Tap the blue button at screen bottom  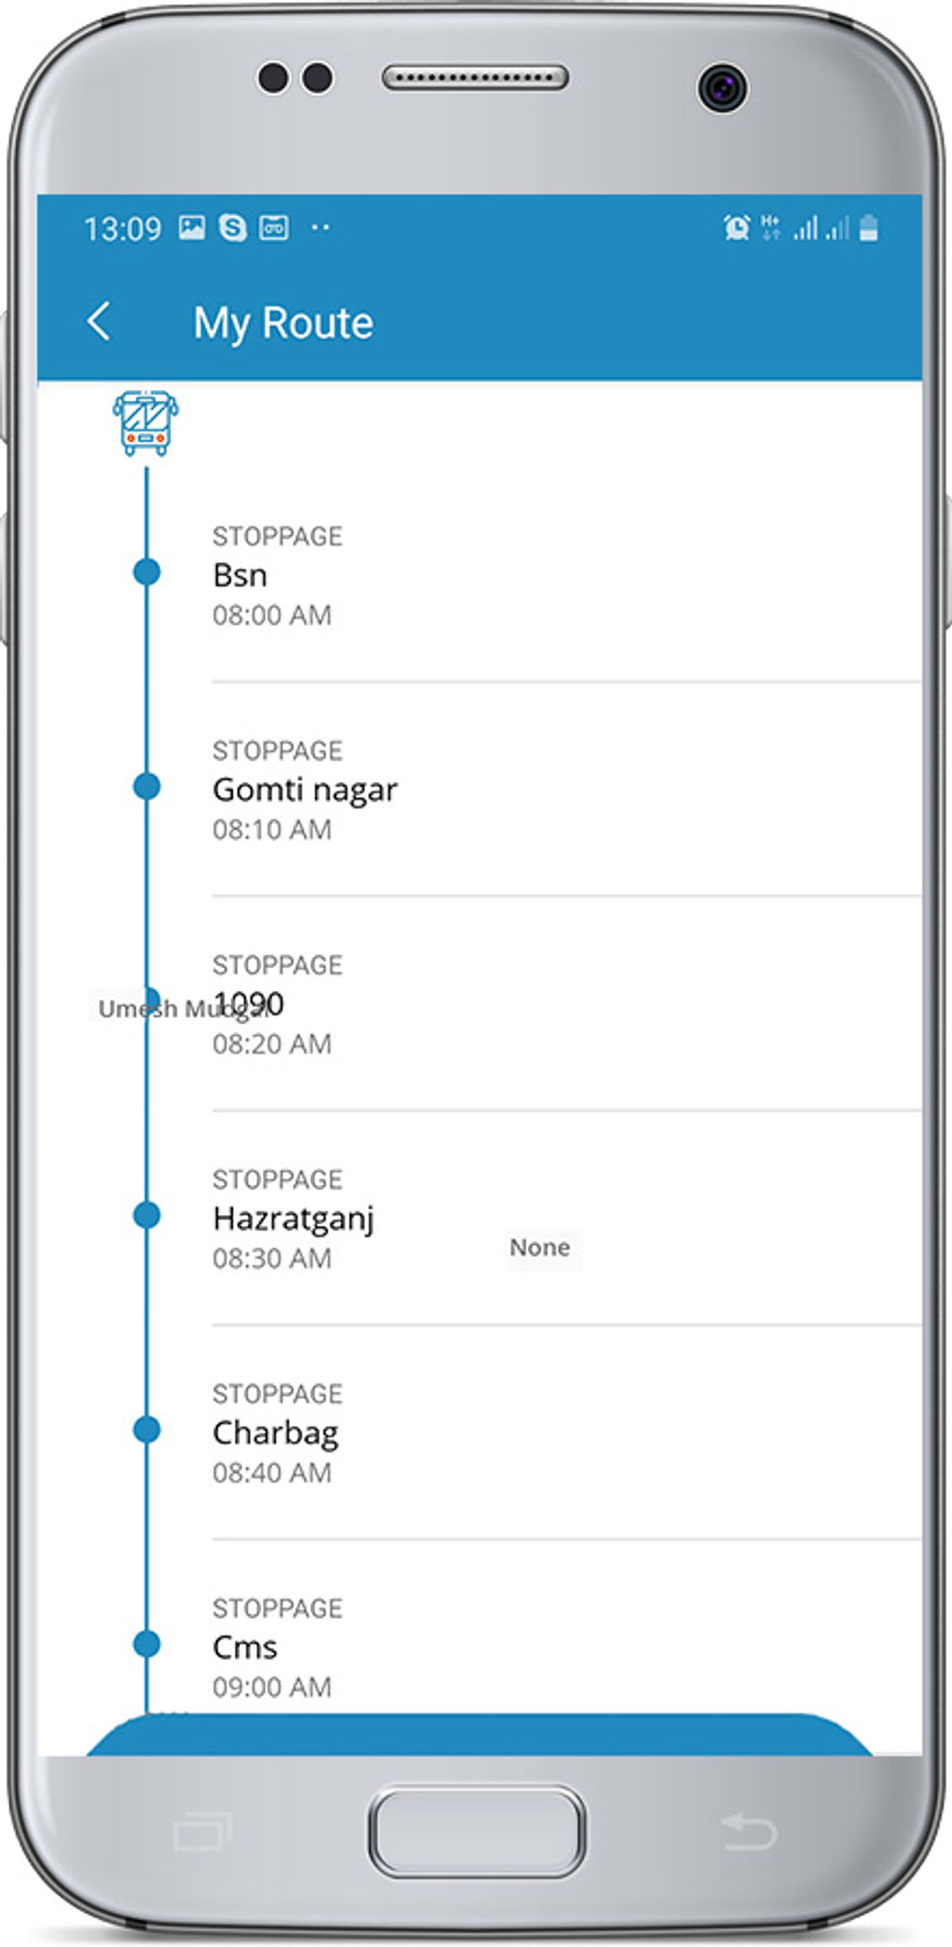479,1734
